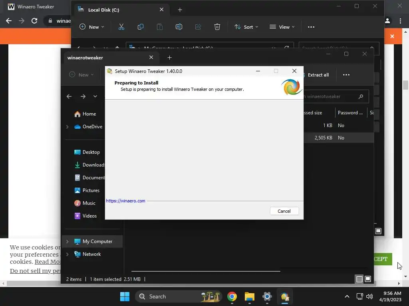
Task: Switch to details view in winaerotweaker status bar
Action: pos(359,279)
